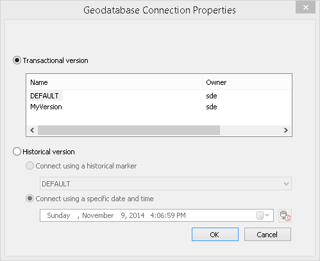Click the November month in the date field

point(98,215)
